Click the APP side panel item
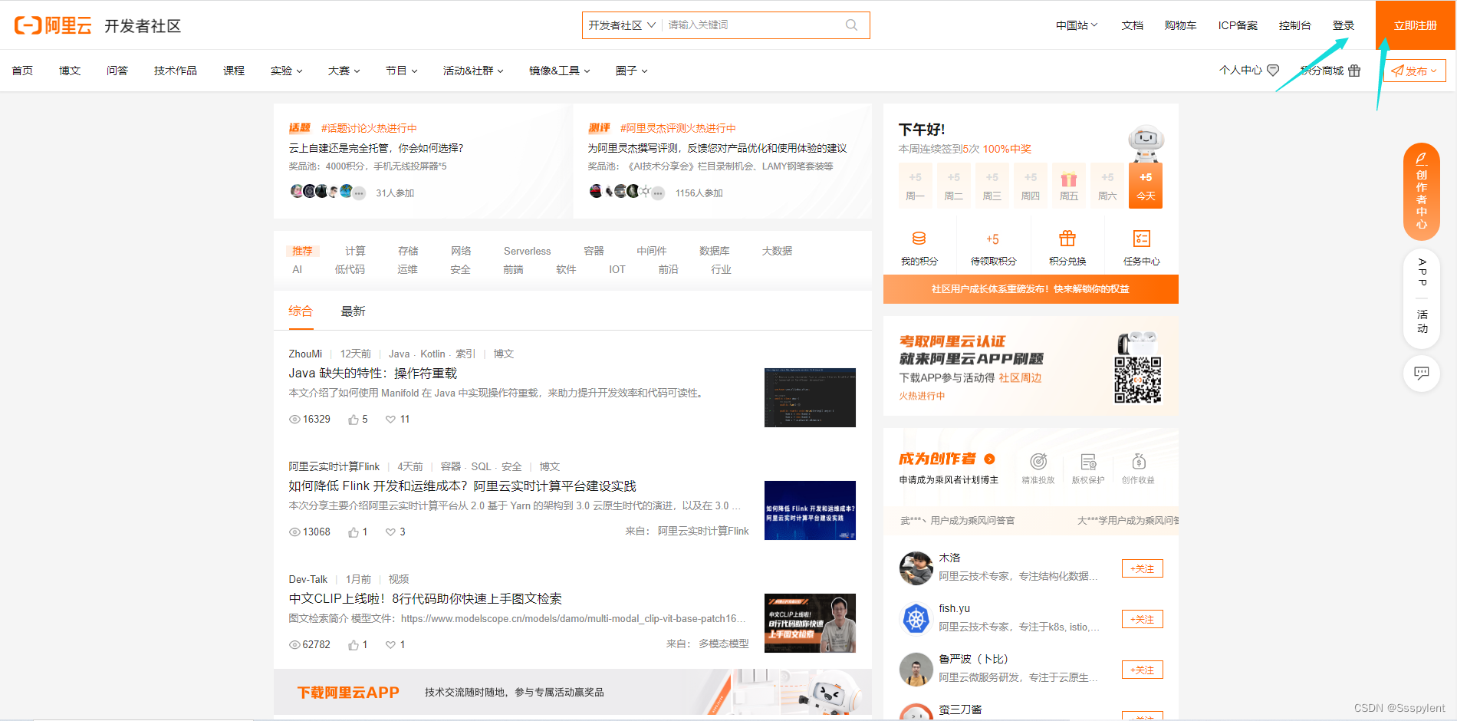The image size is (1457, 721). click(1422, 272)
